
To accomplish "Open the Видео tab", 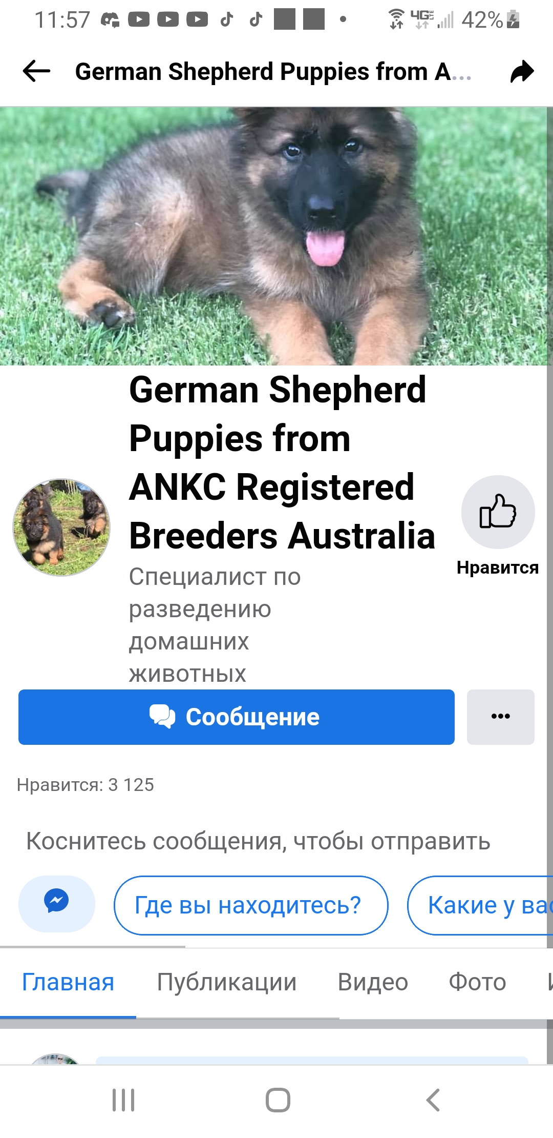I will (x=373, y=982).
